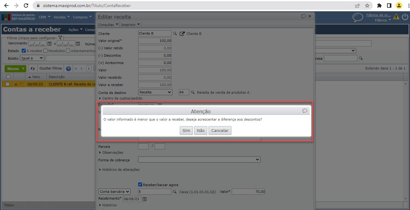
Task: Open the Boleto Igual a dropdown
Action: [x=32, y=58]
